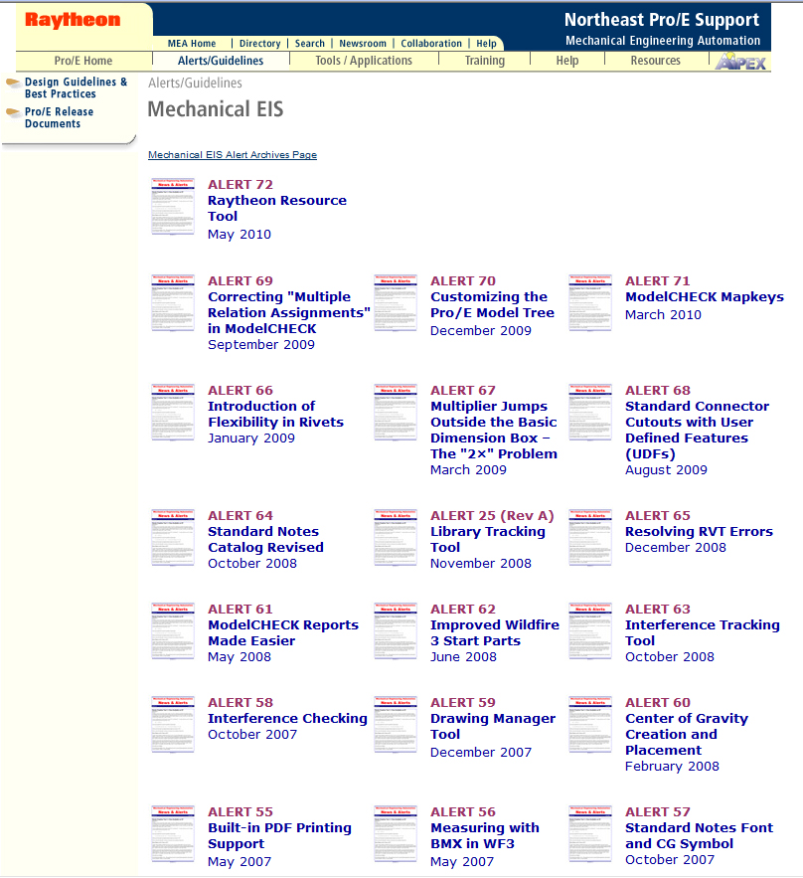Open the Mechanical EIS Alert Archives Page
This screenshot has height=878, width=803.
click(x=233, y=154)
